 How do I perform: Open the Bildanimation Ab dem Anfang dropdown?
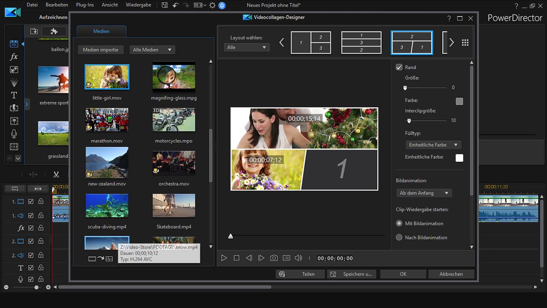(424, 193)
